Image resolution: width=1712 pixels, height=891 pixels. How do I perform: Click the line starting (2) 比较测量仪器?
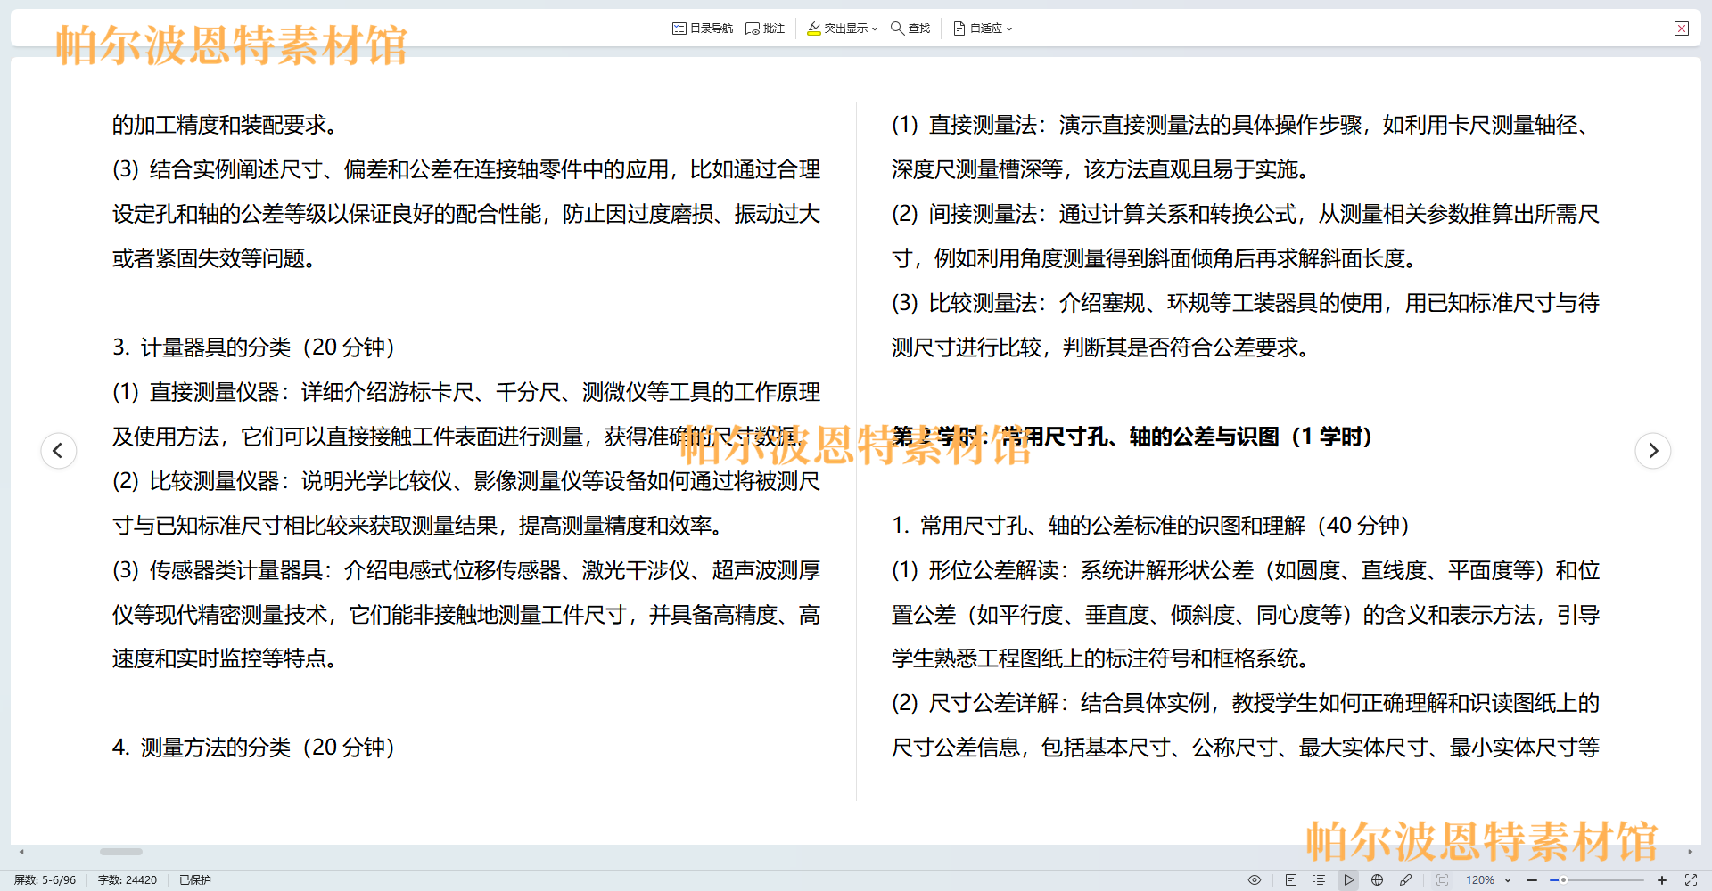[x=466, y=481]
